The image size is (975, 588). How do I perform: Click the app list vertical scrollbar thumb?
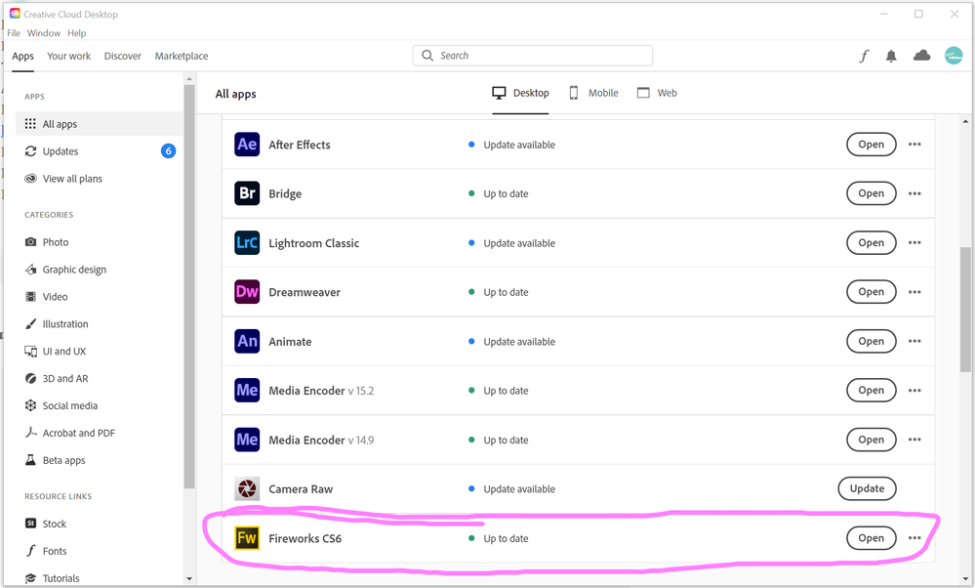pos(965,310)
